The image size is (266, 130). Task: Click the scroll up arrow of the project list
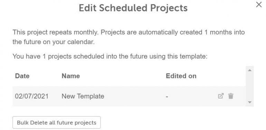point(249,70)
